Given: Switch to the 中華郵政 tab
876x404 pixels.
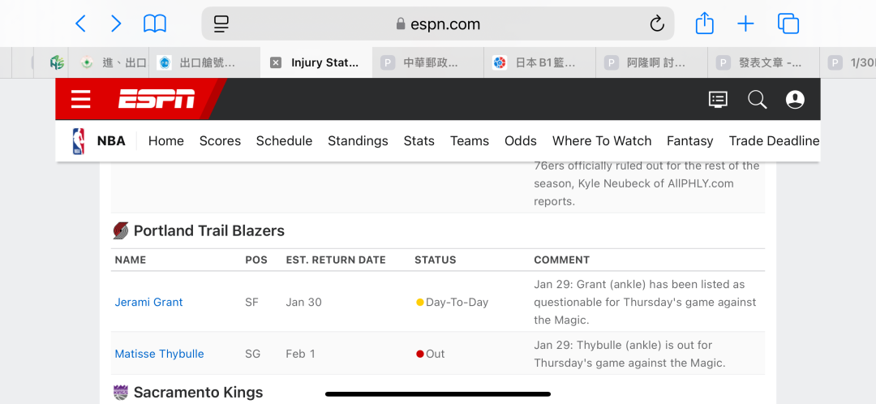Looking at the screenshot, I should pyautogui.click(x=428, y=62).
